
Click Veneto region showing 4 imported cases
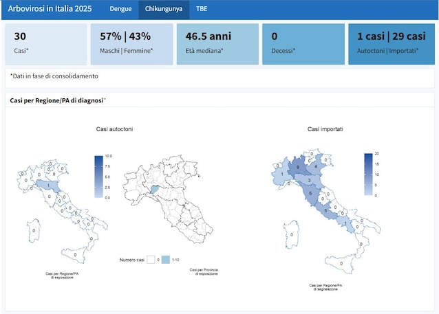pos(316,167)
